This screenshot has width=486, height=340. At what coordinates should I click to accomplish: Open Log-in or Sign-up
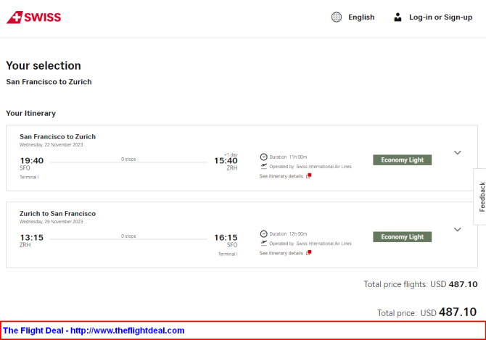[440, 17]
